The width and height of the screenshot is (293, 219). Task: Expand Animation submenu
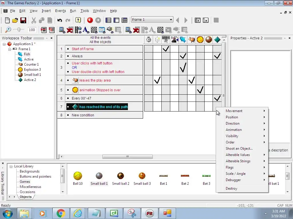[242, 130]
